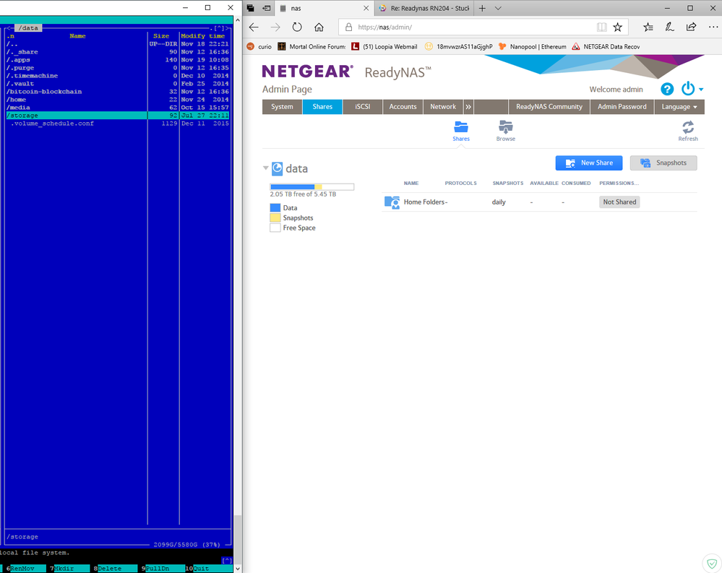The image size is (722, 573).
Task: Click the yellow Snapshots legend swatch
Action: tap(275, 218)
